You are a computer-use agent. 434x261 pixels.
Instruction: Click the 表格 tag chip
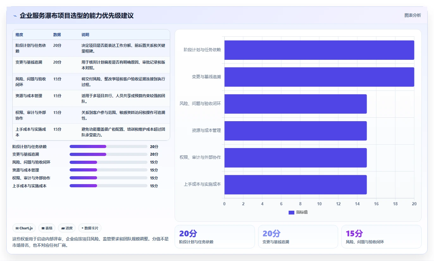tap(47, 228)
